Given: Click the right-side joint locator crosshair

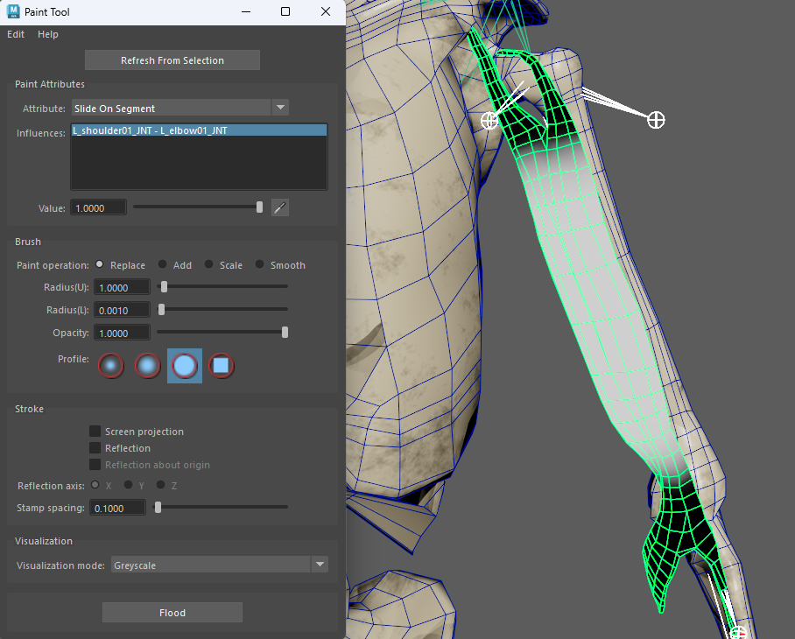Looking at the screenshot, I should (656, 120).
